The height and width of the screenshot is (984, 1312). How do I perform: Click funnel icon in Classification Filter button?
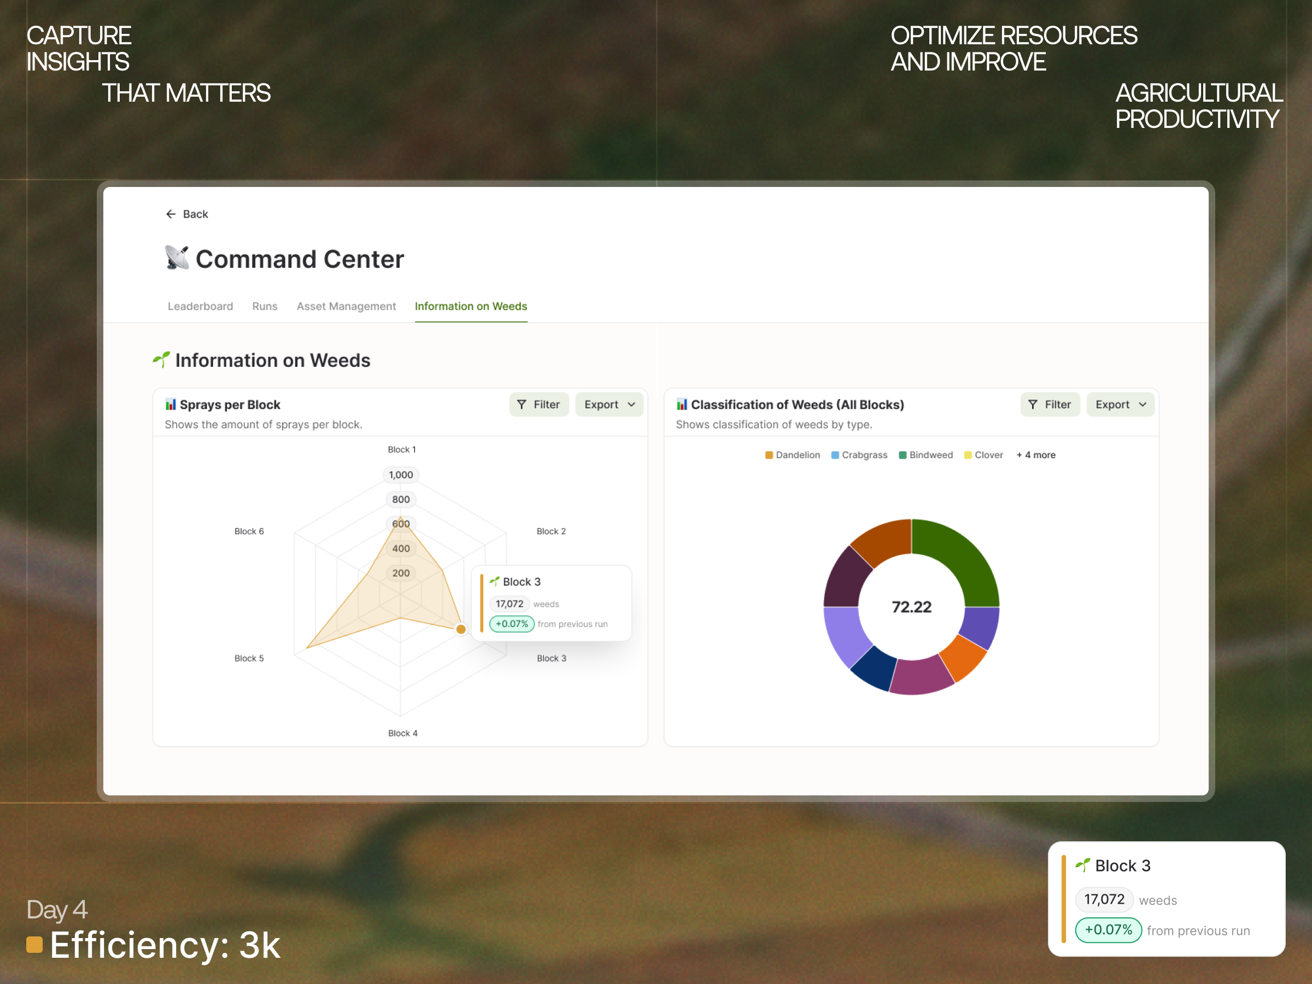[1033, 405]
